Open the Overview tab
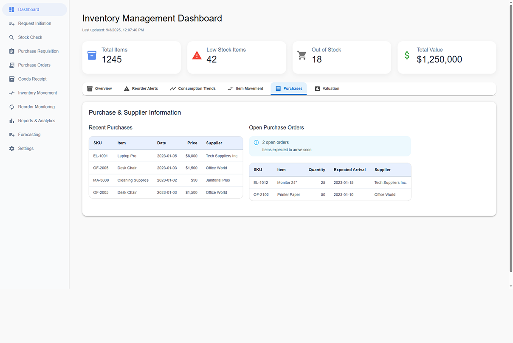This screenshot has width=513, height=343. coord(99,89)
